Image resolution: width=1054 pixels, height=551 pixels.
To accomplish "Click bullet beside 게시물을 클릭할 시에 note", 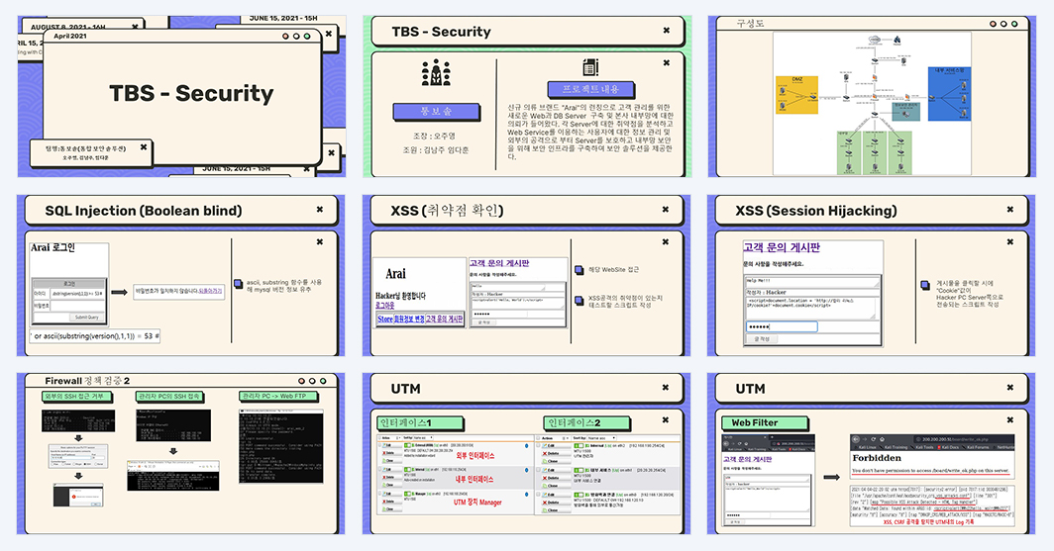I will tap(925, 285).
